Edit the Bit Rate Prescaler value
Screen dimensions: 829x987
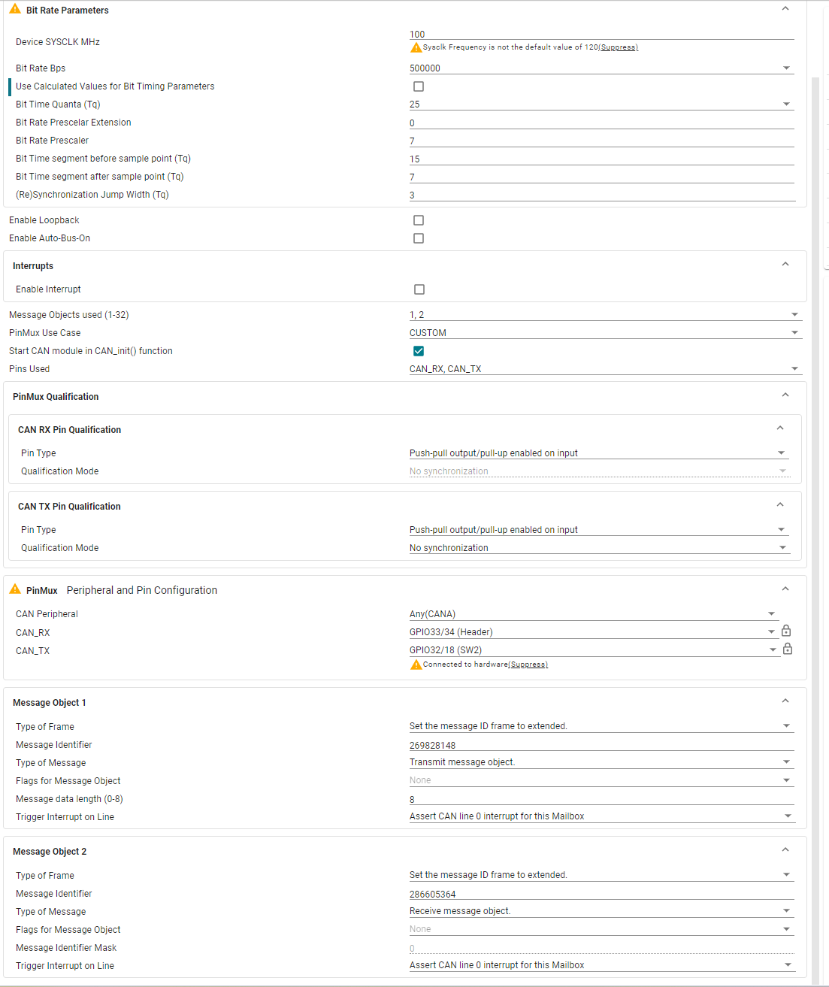coord(601,141)
